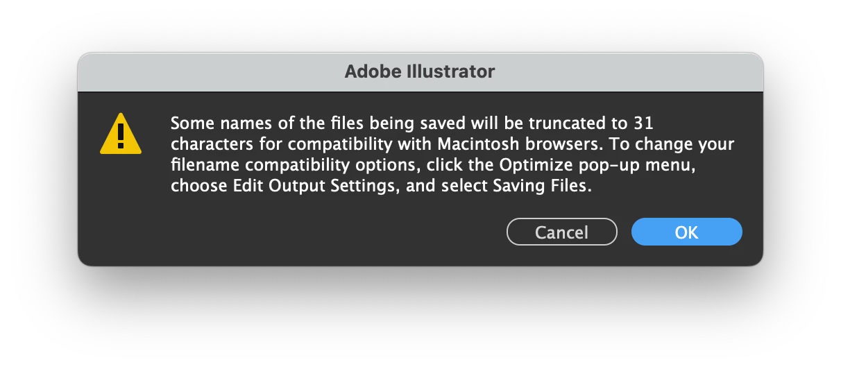The image size is (841, 369).
Task: Click the black backdrop below the dialog
Action: coord(420,319)
